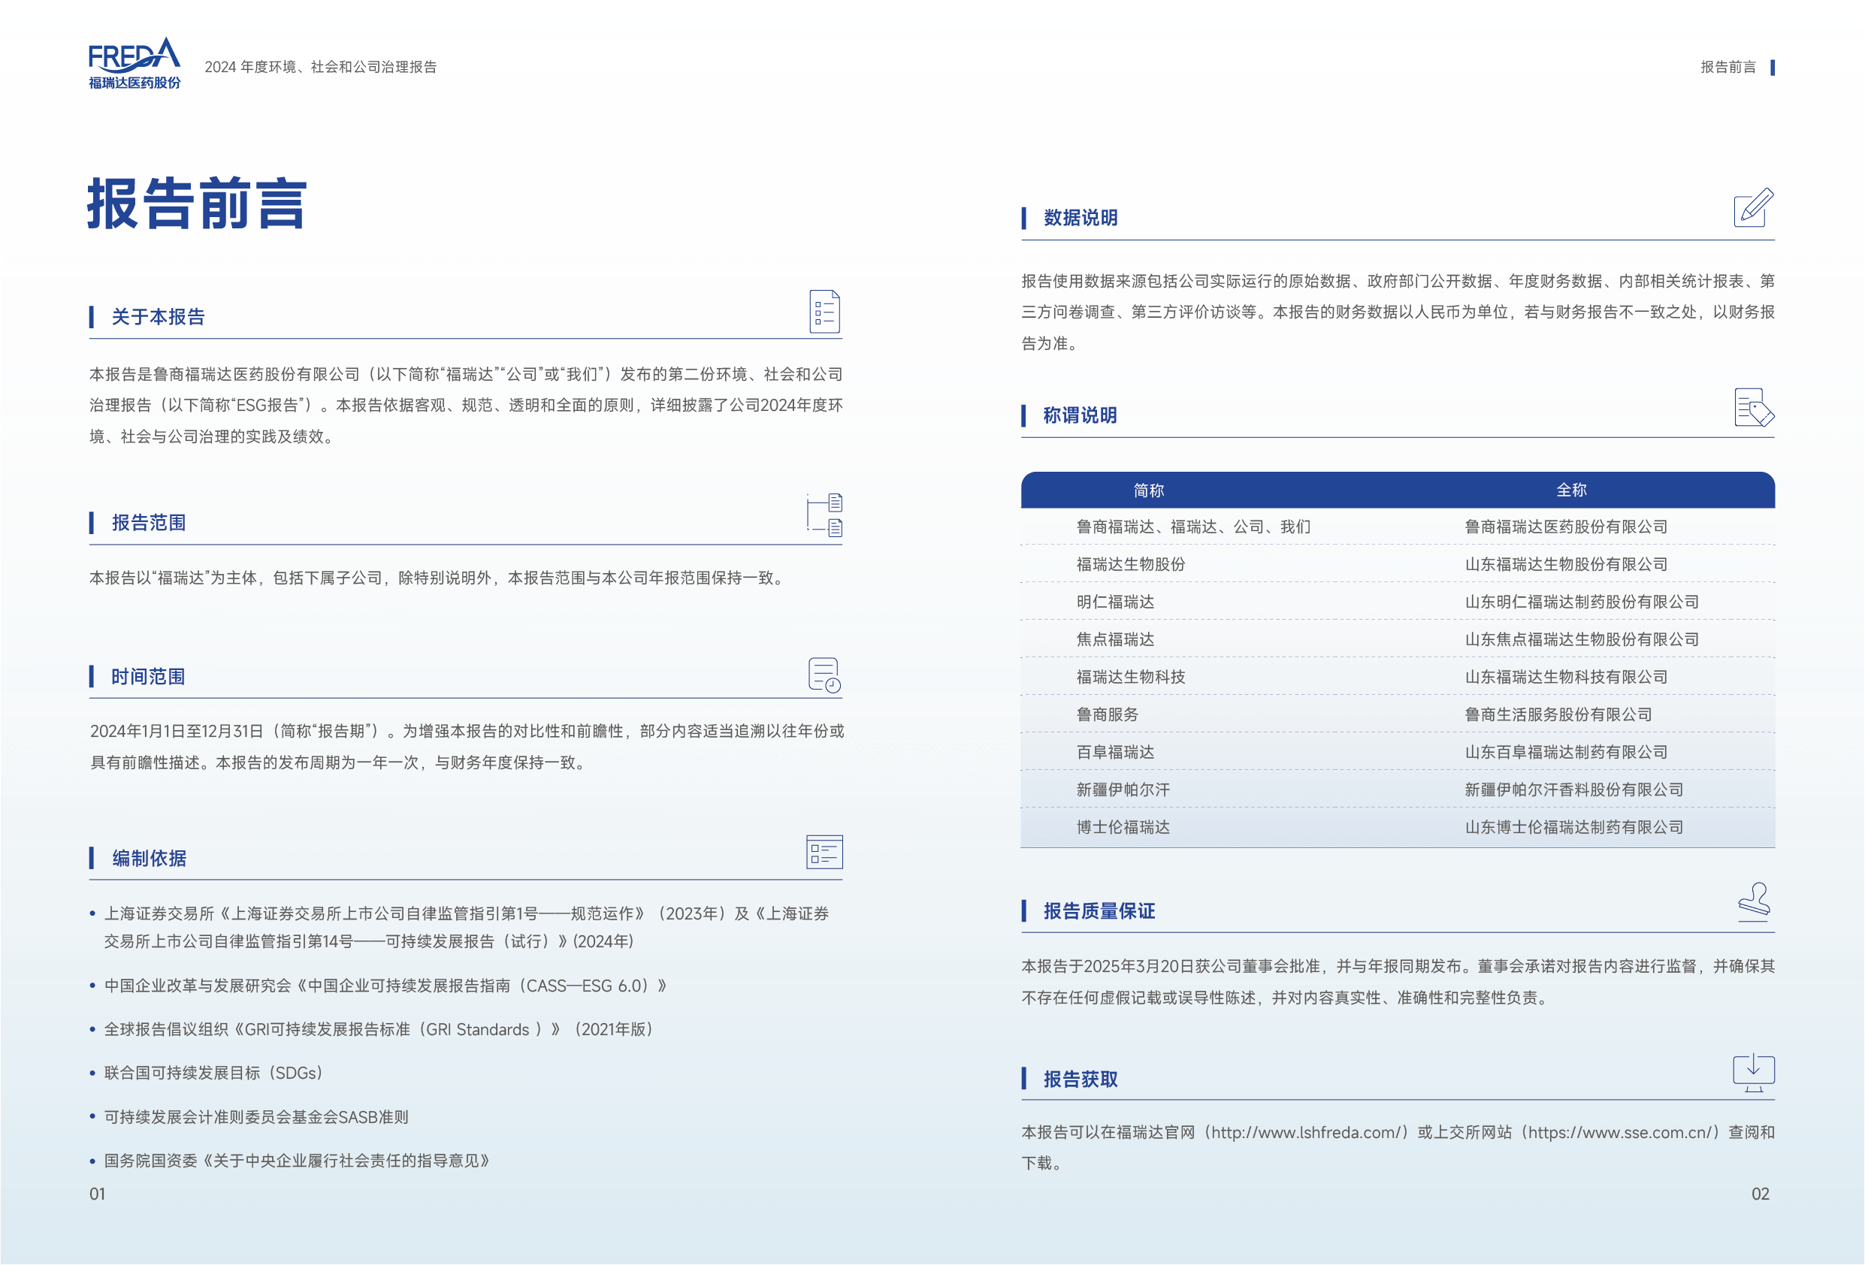This screenshot has height=1265, width=1865.
Task: Click the 报告获取 section heading
Action: (x=1081, y=1079)
